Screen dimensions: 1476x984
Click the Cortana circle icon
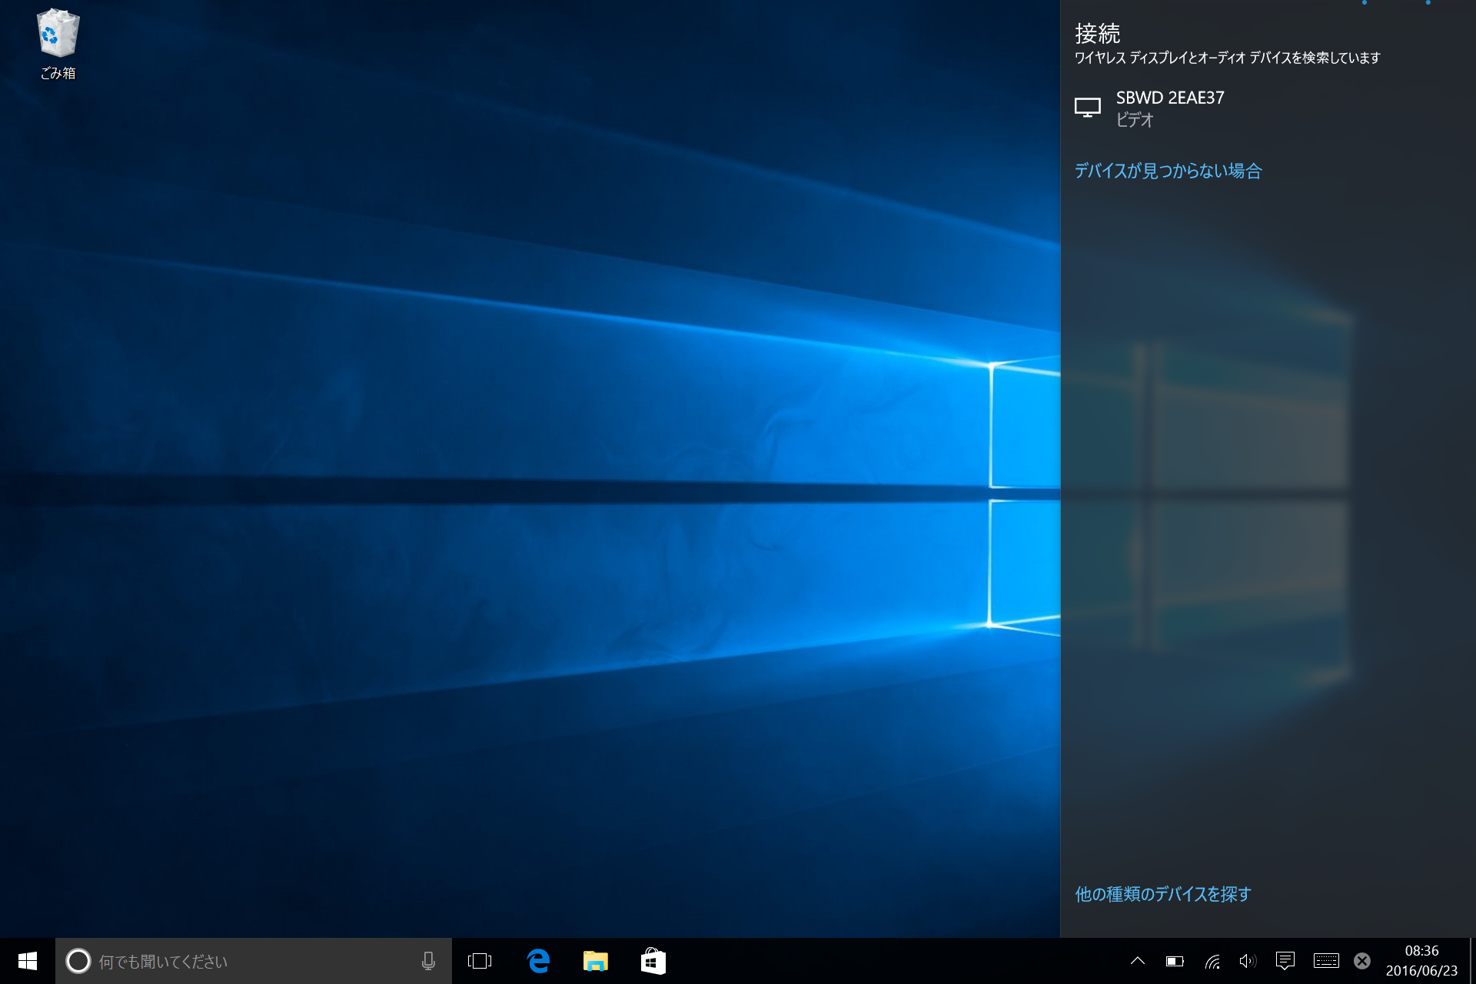78,961
